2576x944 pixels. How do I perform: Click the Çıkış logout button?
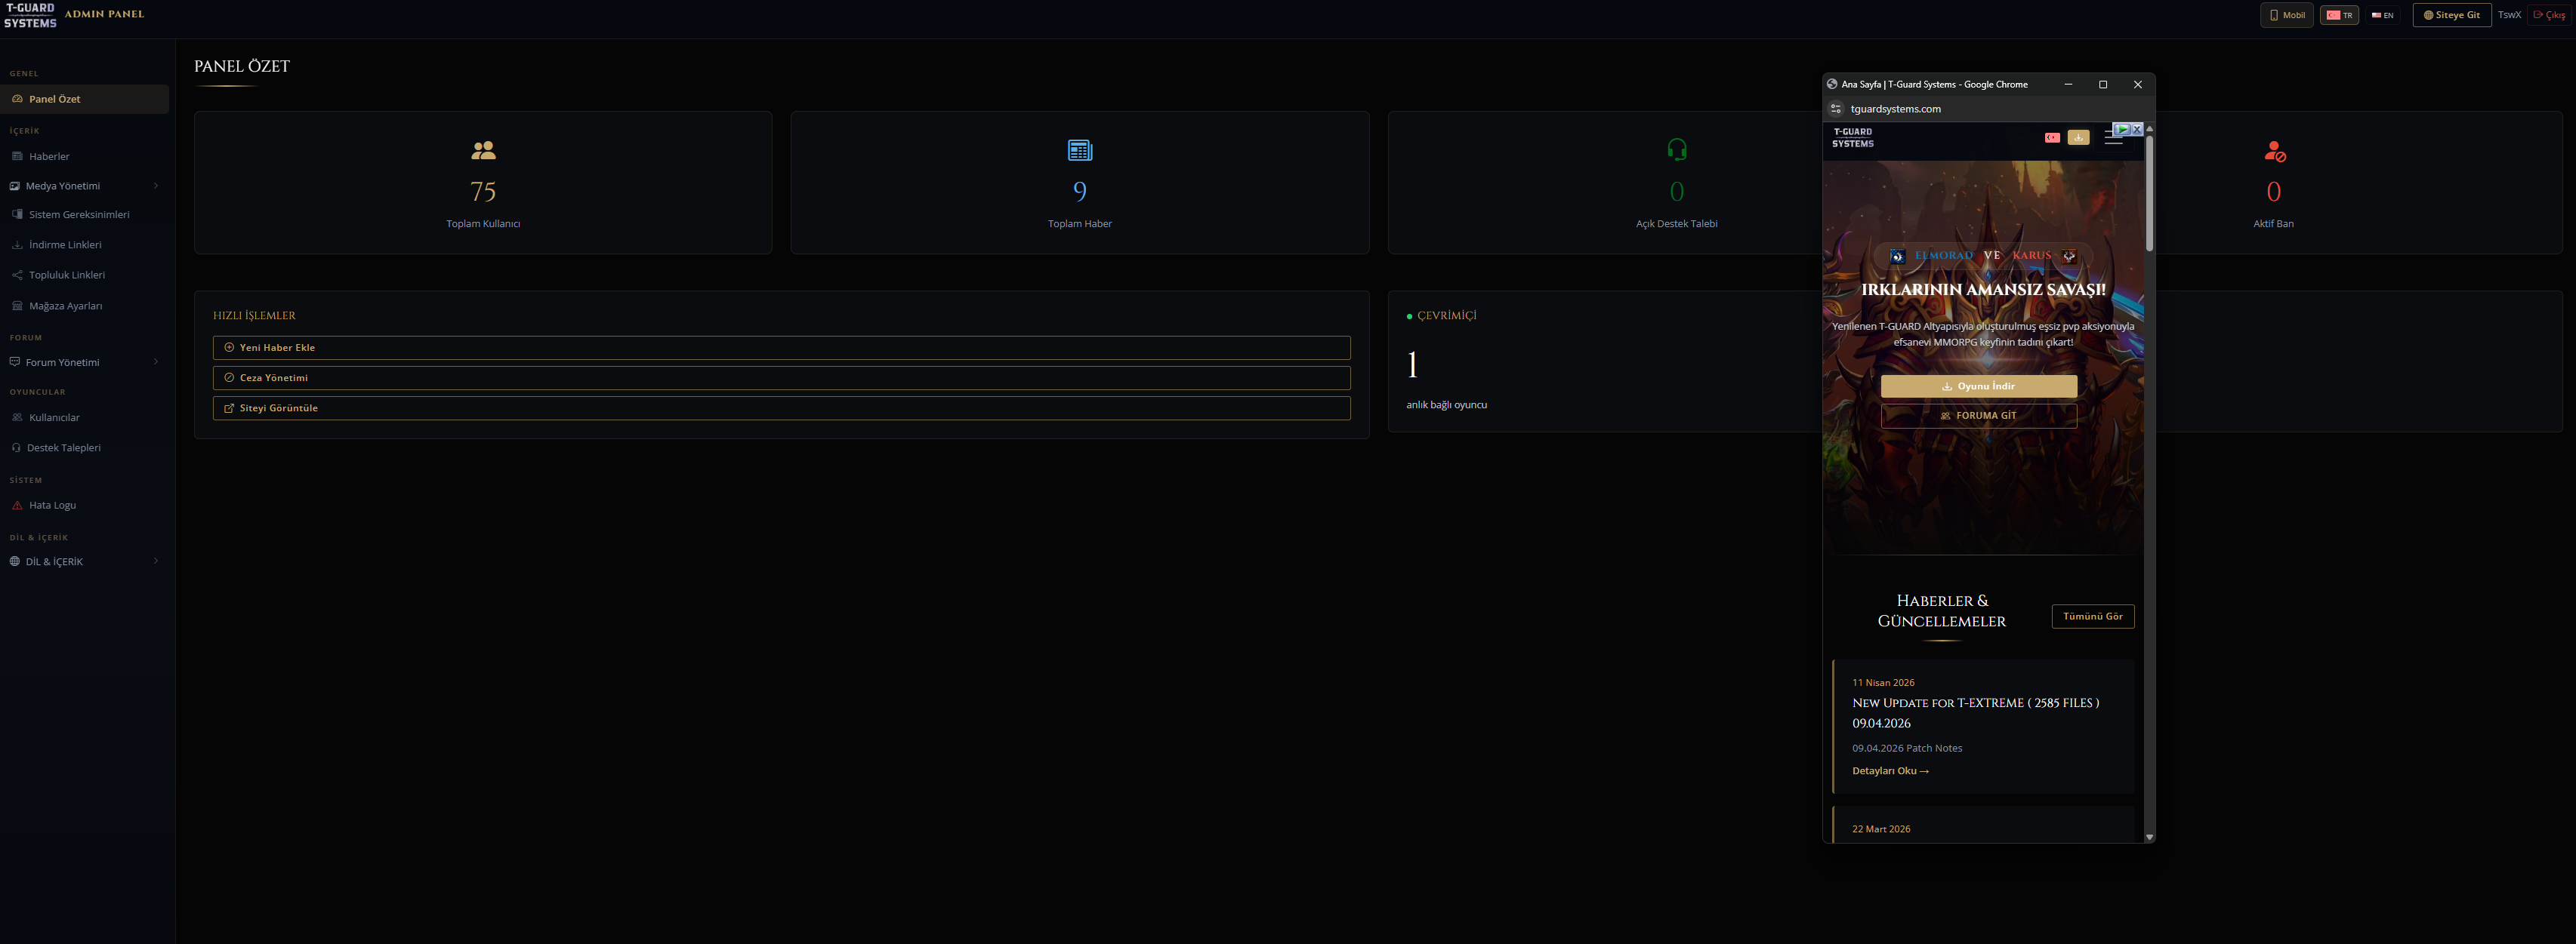click(2549, 15)
